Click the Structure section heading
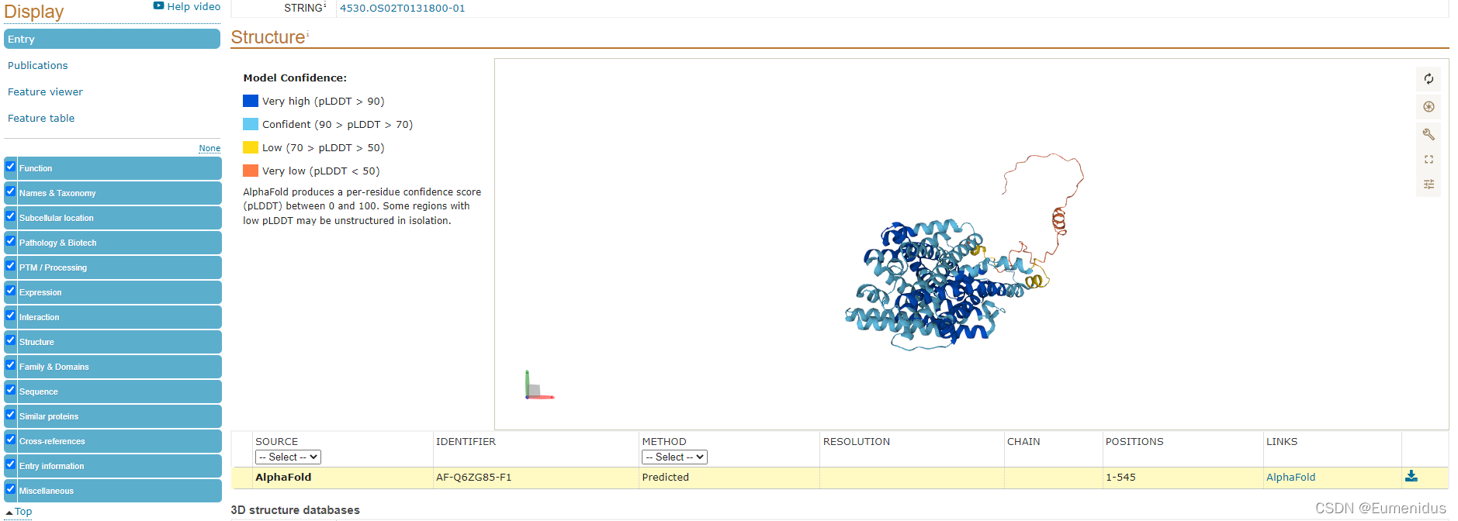The width and height of the screenshot is (1458, 521). [x=268, y=37]
